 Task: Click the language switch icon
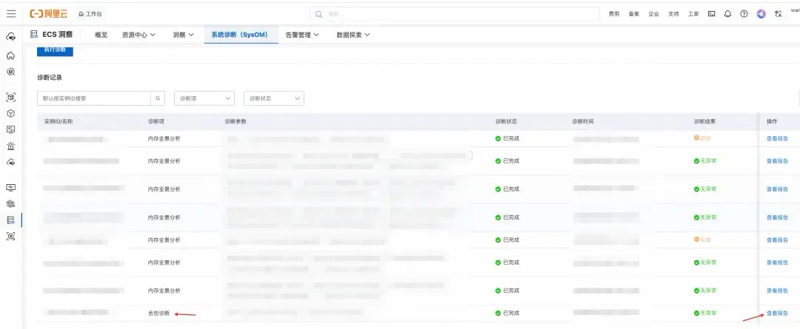coord(778,14)
